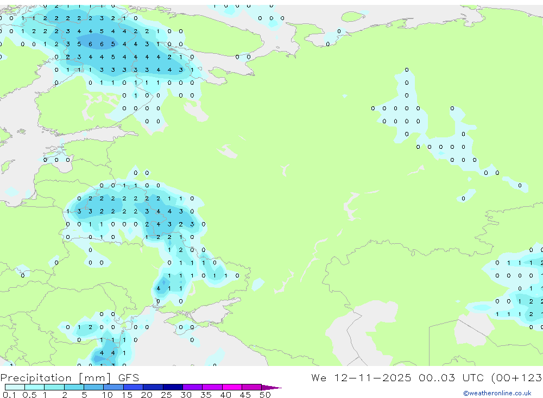Select the legend label '45'
Viewport: 543px width, 398px height.
[x=245, y=395]
